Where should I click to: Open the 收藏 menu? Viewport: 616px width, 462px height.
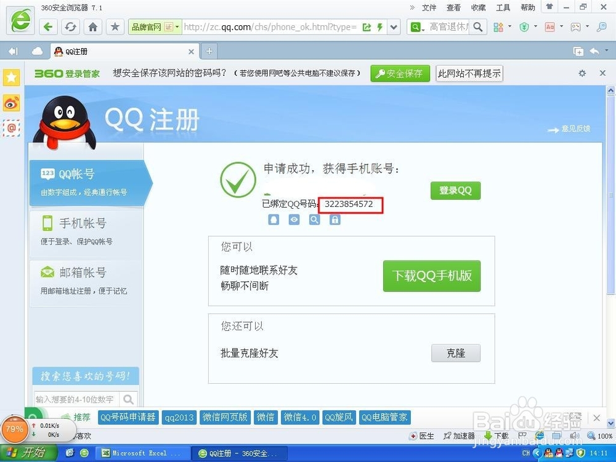(479, 7)
